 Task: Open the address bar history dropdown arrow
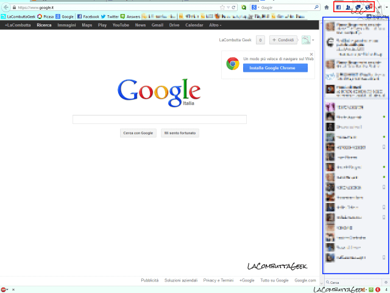click(228, 7)
